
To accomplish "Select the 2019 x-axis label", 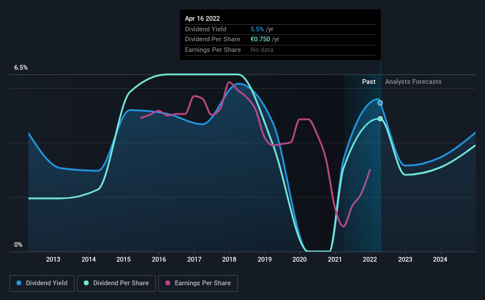I will 265,259.
